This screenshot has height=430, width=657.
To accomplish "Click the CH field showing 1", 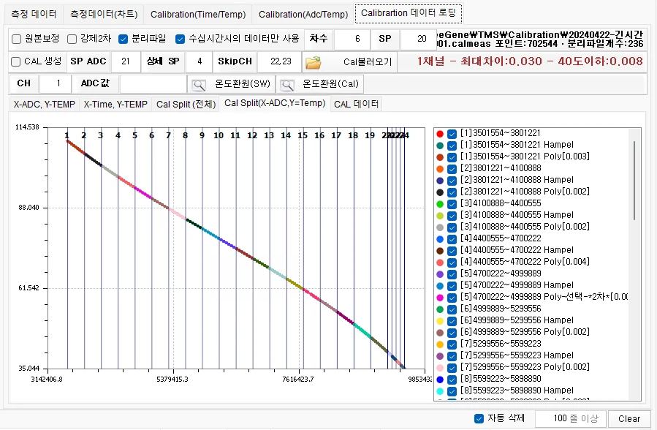I will [56, 83].
